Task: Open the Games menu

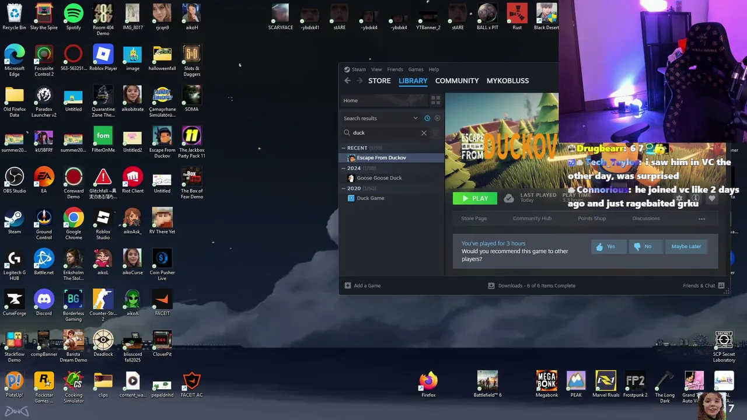Action: tap(416, 69)
